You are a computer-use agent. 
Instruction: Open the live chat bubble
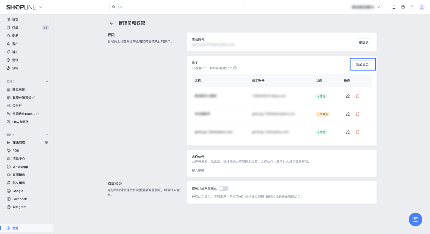pos(415,219)
